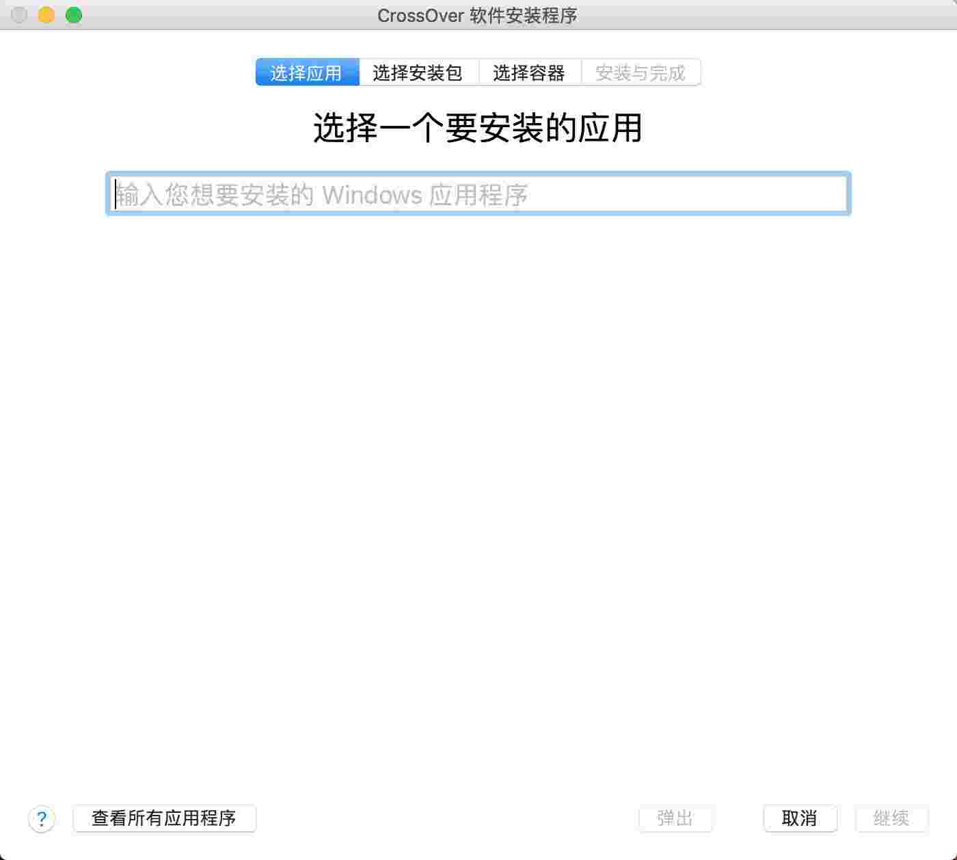The width and height of the screenshot is (957, 860).
Task: Click the 弹出 eject button
Action: click(x=675, y=818)
